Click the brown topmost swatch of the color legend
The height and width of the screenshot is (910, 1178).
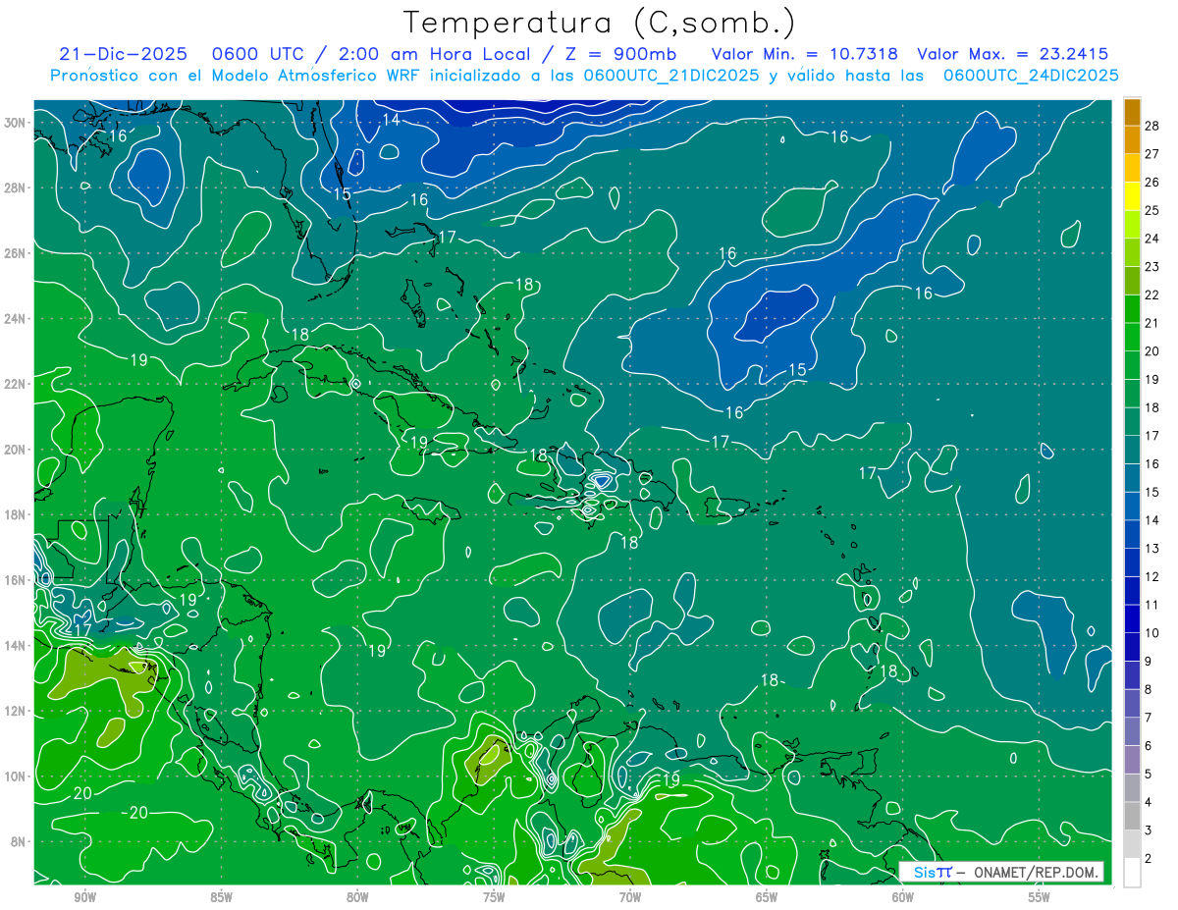1132,111
